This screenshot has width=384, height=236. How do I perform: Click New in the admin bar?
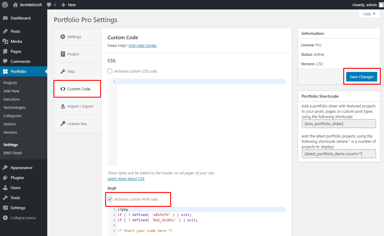72,5
